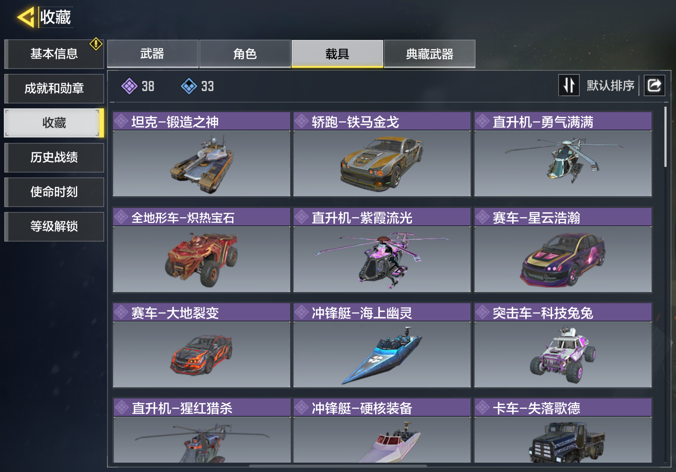Click the blue diamond count icon

click(189, 86)
